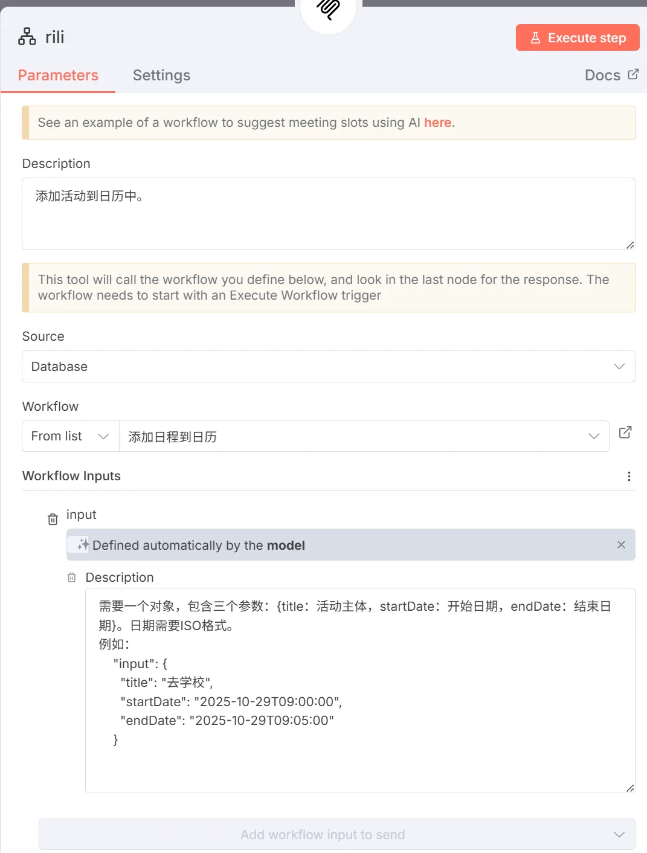This screenshot has width=647, height=853.
Task: Select the Parameters tab
Action: click(58, 75)
